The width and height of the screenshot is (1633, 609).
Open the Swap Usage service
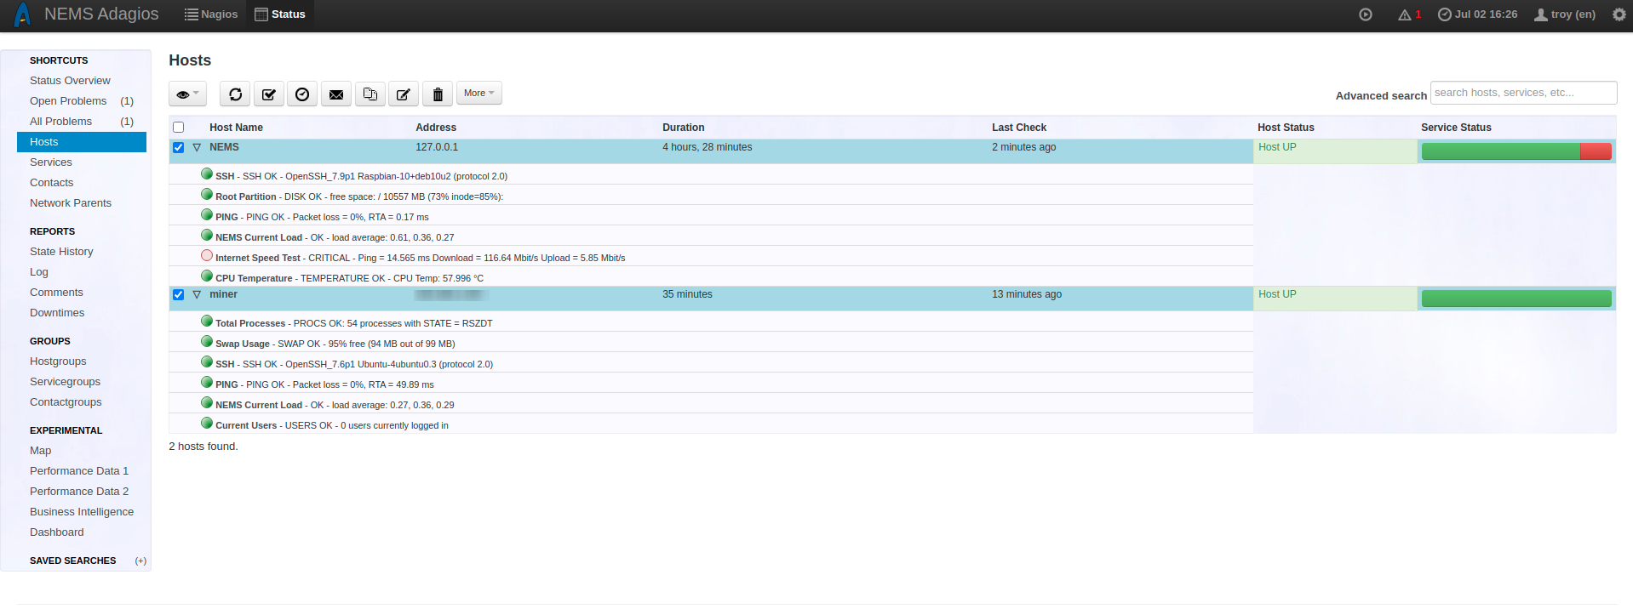243,344
